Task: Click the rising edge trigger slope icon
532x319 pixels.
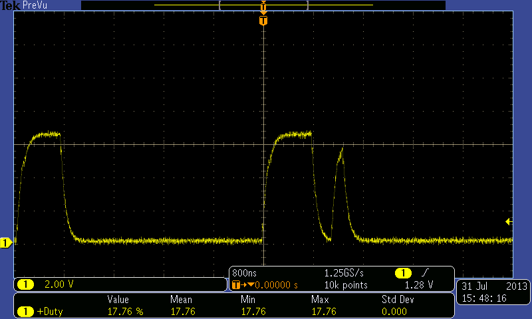Action: [x=425, y=272]
